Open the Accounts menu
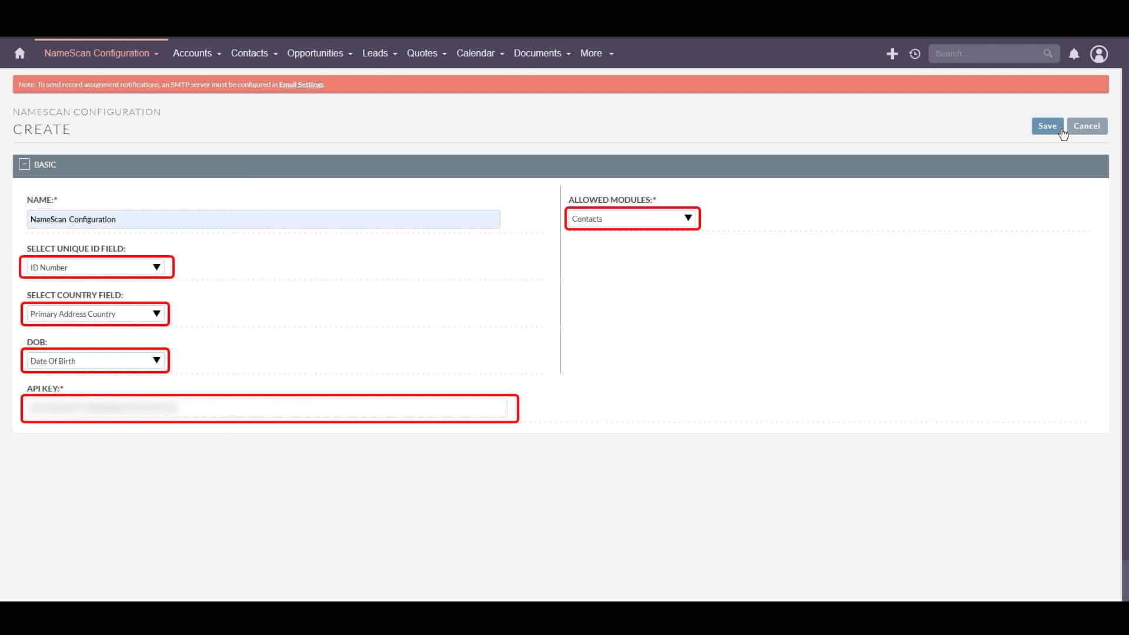 pyautogui.click(x=197, y=54)
